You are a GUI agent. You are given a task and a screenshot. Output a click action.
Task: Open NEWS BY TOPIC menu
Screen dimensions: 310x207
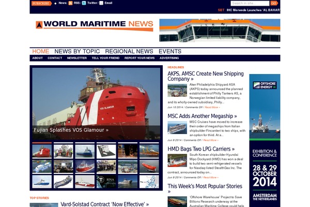[x=77, y=51]
